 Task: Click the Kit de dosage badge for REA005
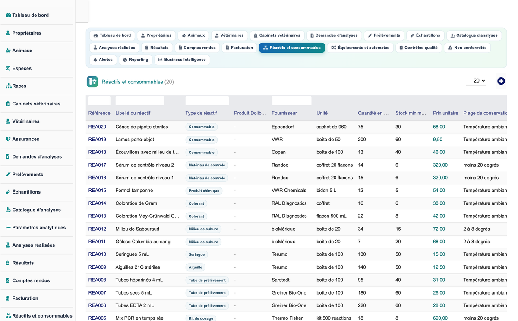[201, 318]
